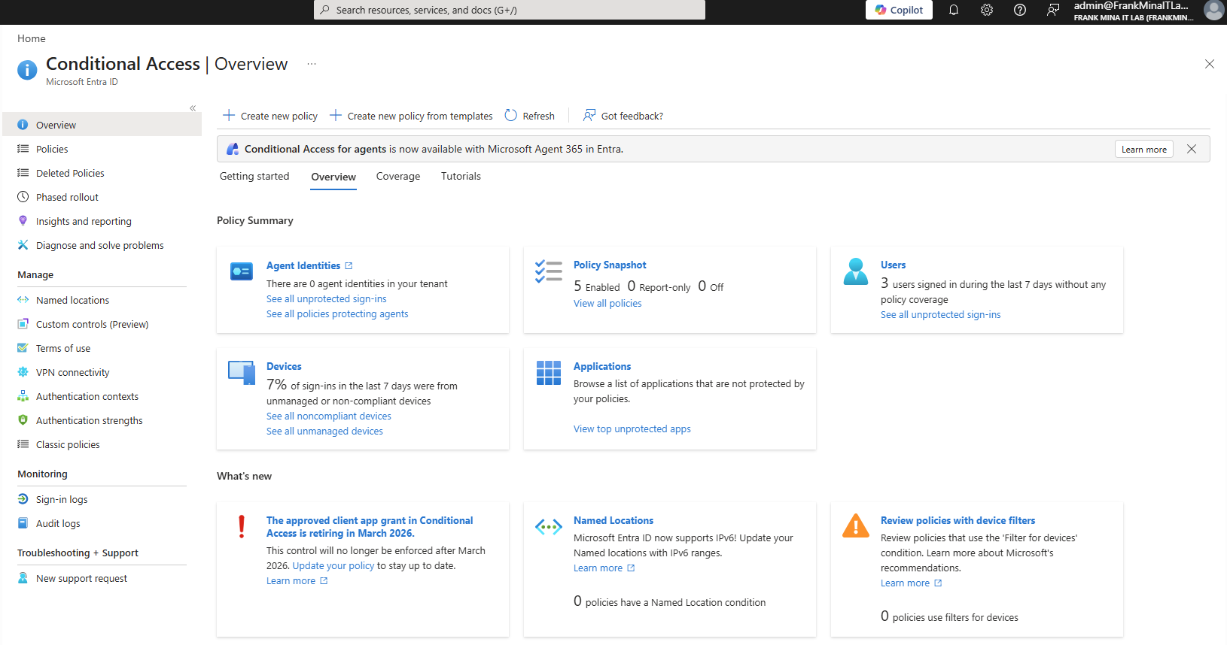
Task: Select the Overview tab
Action: [x=333, y=177]
